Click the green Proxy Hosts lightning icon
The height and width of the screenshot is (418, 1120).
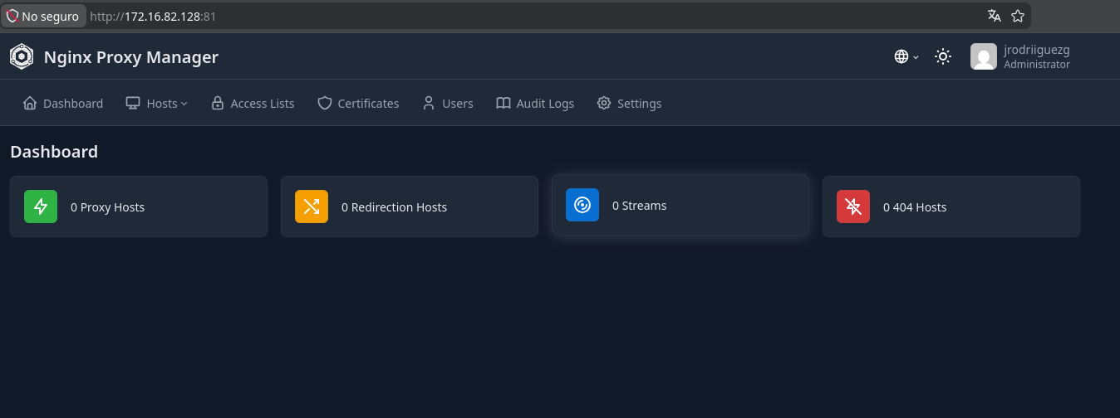(x=41, y=207)
